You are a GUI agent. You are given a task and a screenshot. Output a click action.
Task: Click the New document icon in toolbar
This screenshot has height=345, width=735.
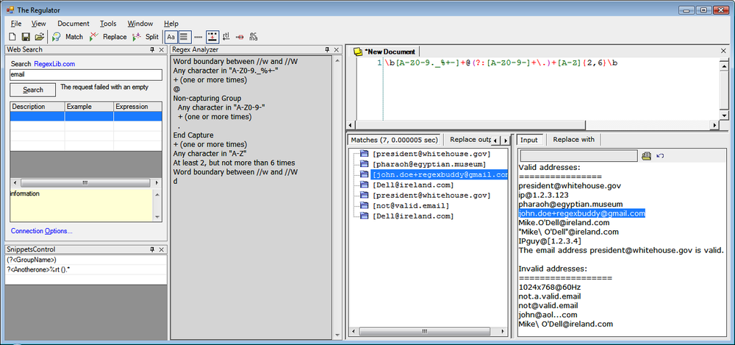[12, 36]
